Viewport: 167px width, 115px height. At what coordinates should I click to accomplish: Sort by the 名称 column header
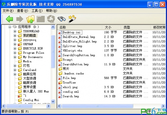click(80, 27)
